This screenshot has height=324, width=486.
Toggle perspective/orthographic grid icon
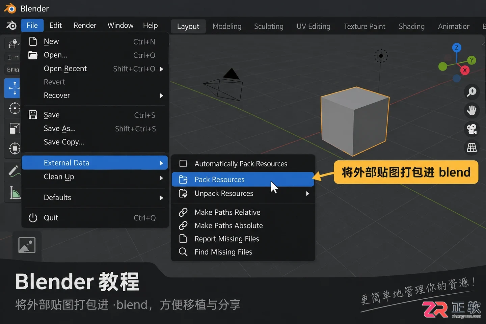tap(471, 147)
